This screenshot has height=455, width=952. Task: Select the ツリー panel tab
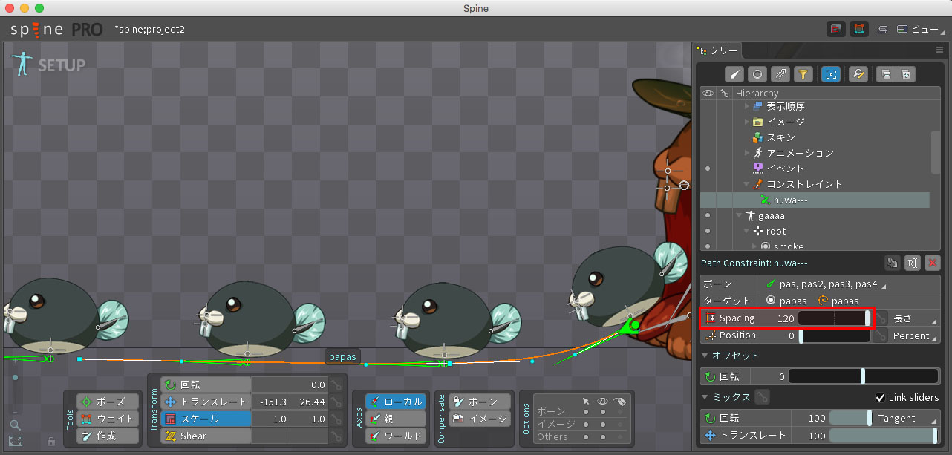click(x=717, y=50)
